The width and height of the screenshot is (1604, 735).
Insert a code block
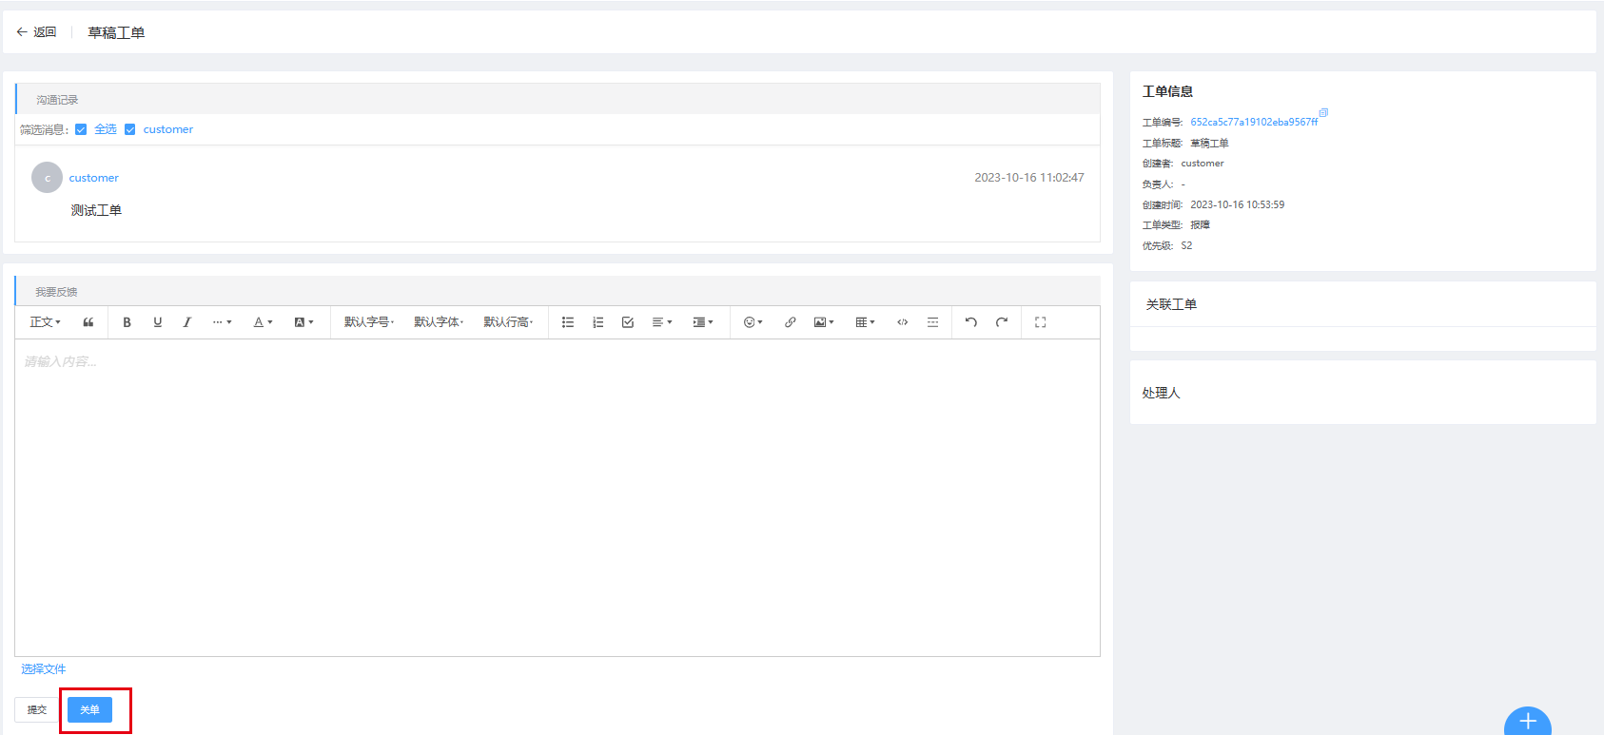tap(903, 322)
